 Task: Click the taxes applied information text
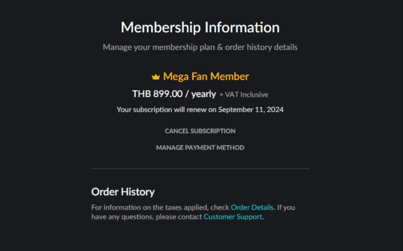pyautogui.click(x=160, y=207)
